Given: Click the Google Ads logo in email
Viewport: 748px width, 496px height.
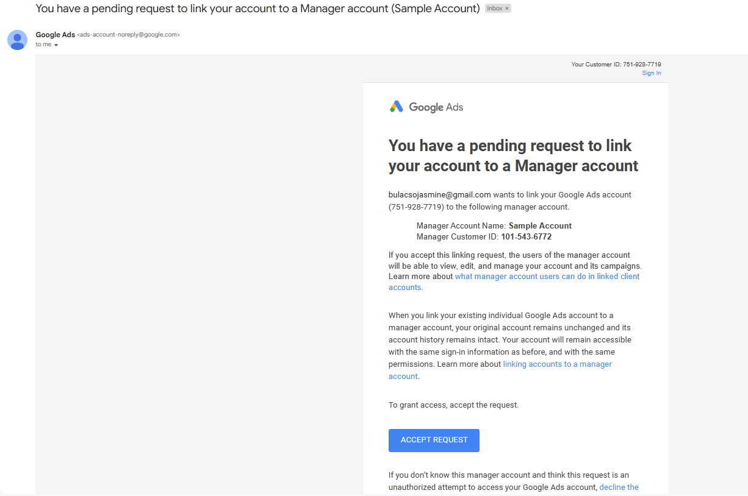Looking at the screenshot, I should tap(426, 107).
